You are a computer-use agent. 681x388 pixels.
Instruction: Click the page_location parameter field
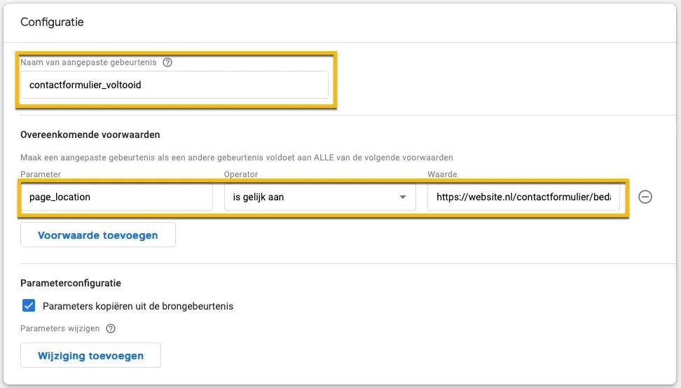116,198
